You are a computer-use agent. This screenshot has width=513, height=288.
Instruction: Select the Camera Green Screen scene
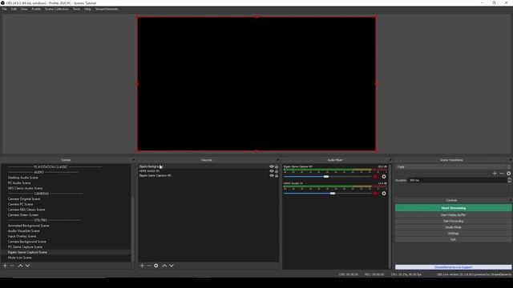tap(23, 215)
